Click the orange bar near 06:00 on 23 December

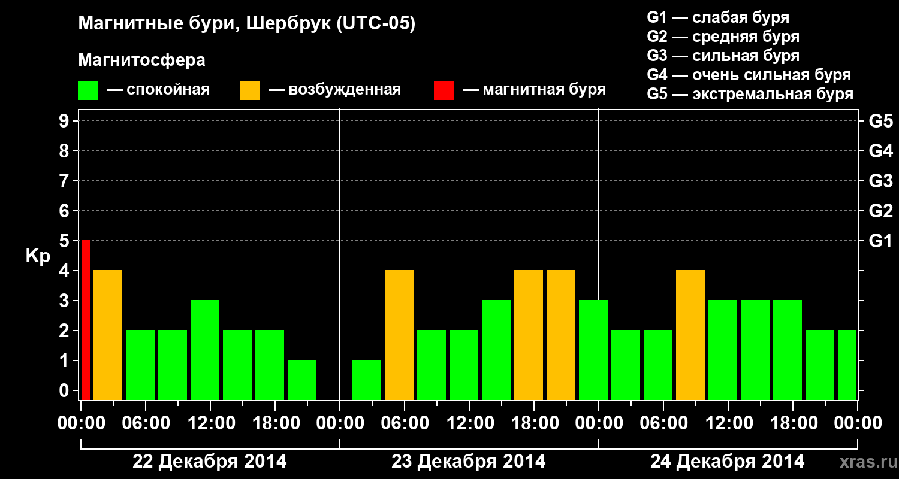[x=399, y=335]
